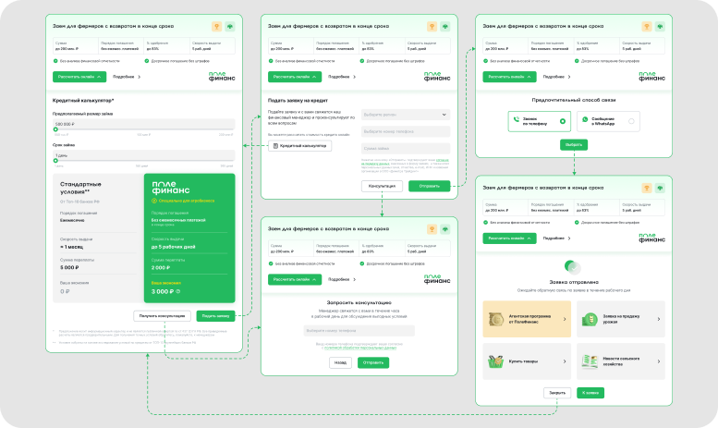Select the Сообщение в WhatsApp radio button
Image resolution: width=718 pixels, height=428 pixels.
click(x=631, y=121)
